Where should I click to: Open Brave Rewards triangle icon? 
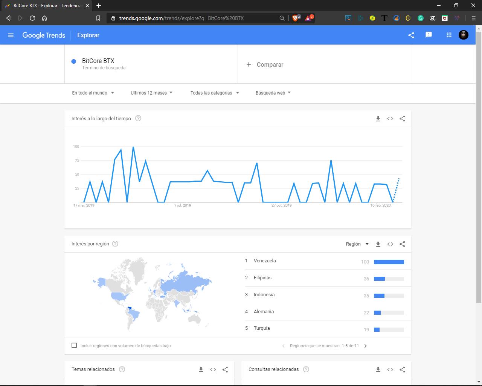pyautogui.click(x=308, y=18)
